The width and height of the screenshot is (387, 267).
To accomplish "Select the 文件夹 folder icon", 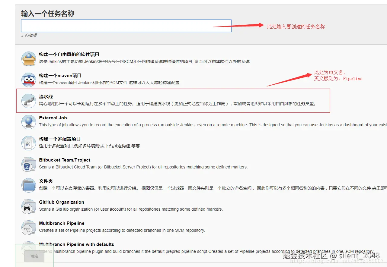I will [x=29, y=185].
